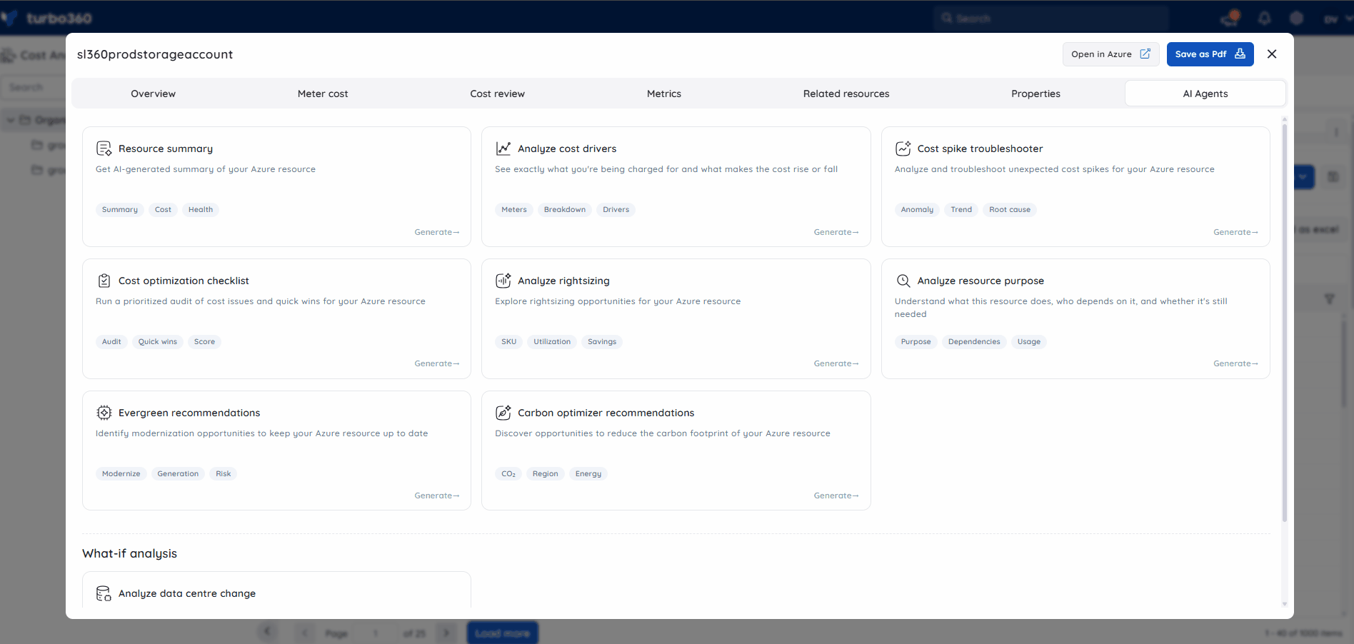Click the Analyze resource purpose magnifier icon
Image resolution: width=1354 pixels, height=644 pixels.
pyautogui.click(x=903, y=281)
